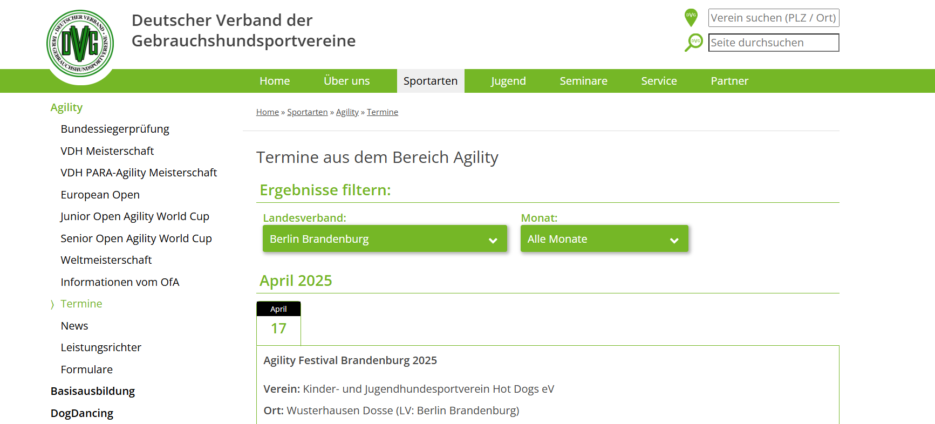Go to Seminare in navigation bar
This screenshot has width=935, height=424.
click(583, 81)
